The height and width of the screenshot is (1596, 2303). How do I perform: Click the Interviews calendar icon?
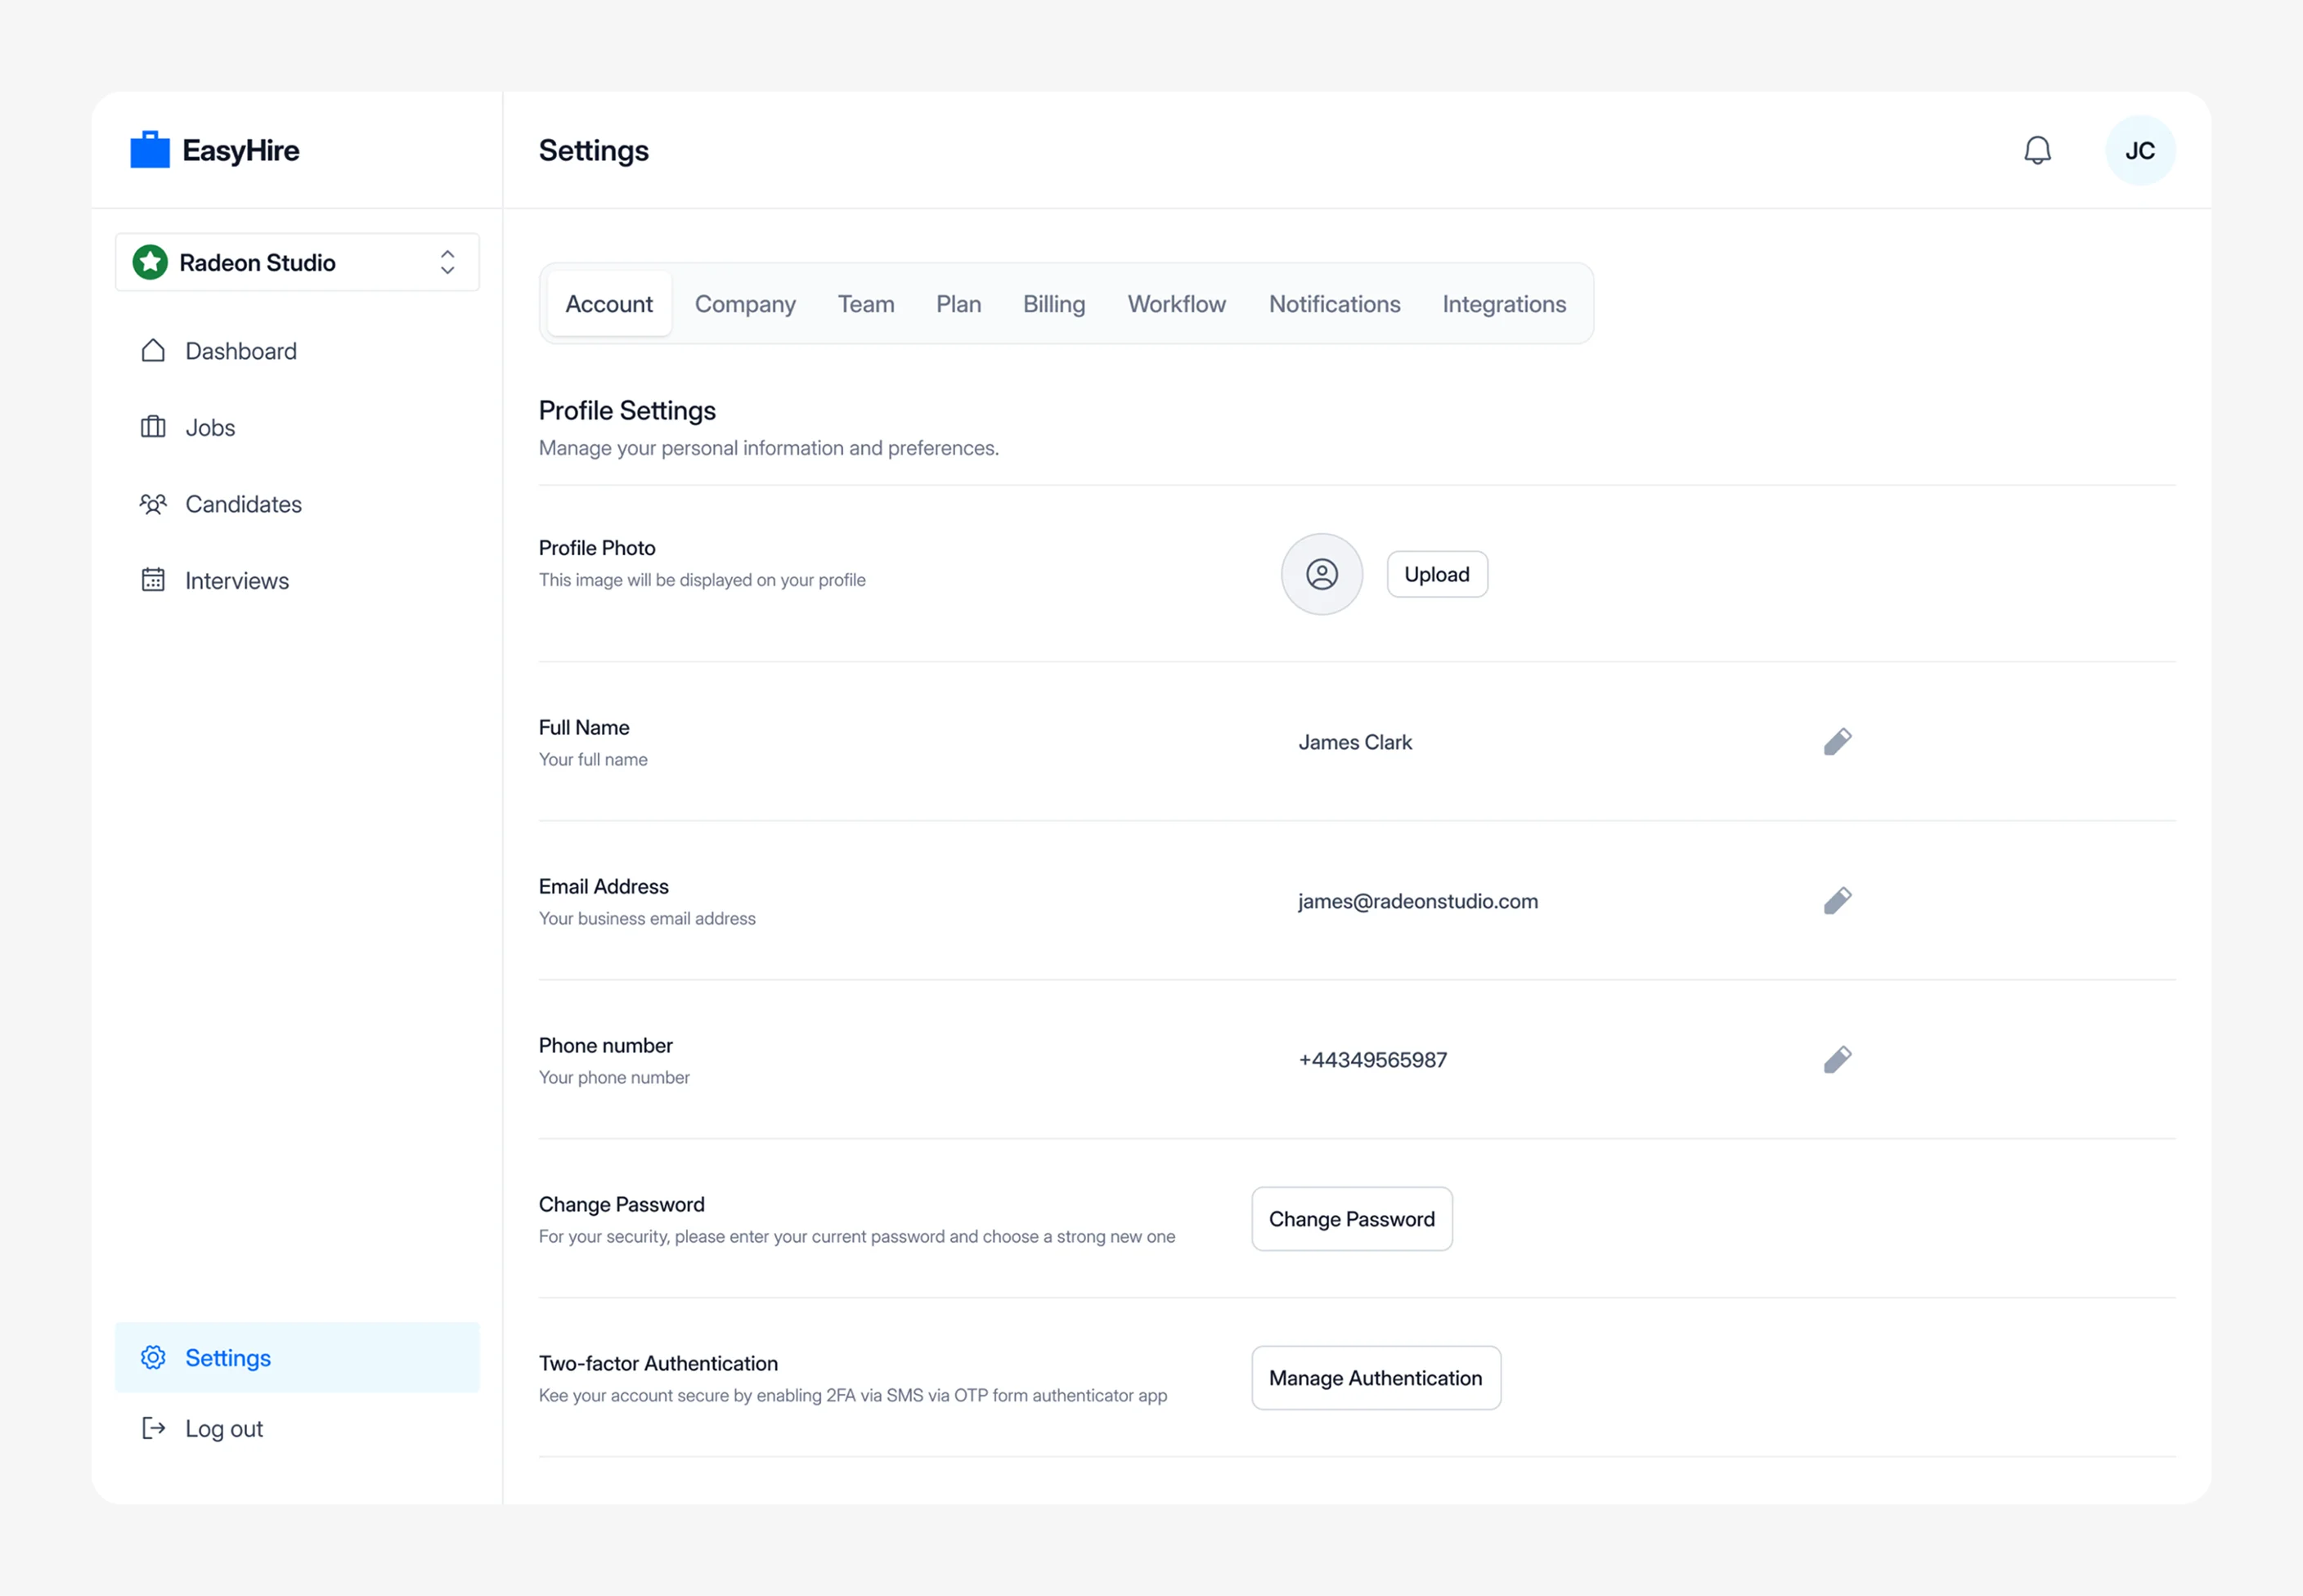click(153, 580)
